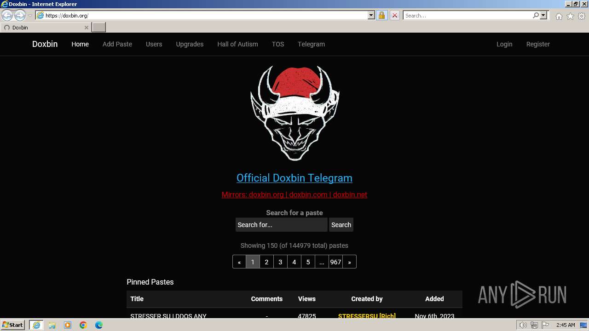Click the browser Forward arrow button
589x331 pixels.
click(x=20, y=15)
